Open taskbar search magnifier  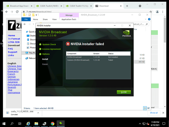pyautogui.click(x=12, y=124)
